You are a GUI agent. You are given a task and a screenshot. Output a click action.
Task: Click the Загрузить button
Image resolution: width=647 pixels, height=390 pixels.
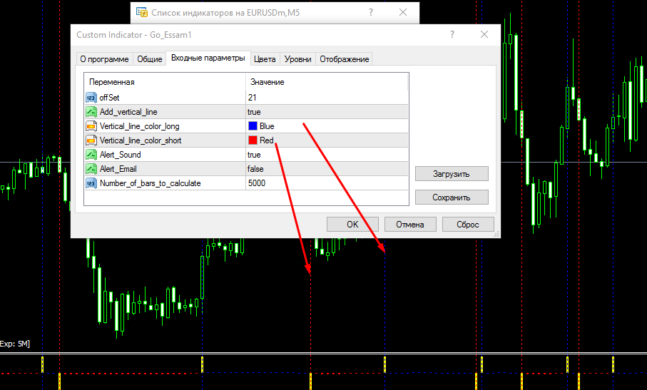(452, 173)
